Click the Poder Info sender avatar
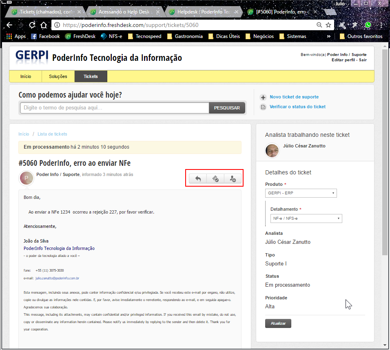This screenshot has height=350, width=390. 27,178
